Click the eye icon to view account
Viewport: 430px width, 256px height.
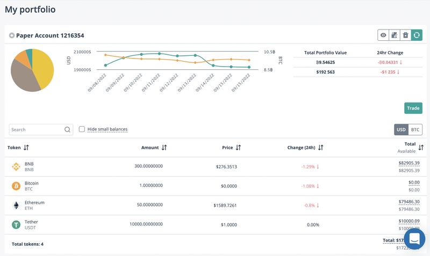coord(383,35)
